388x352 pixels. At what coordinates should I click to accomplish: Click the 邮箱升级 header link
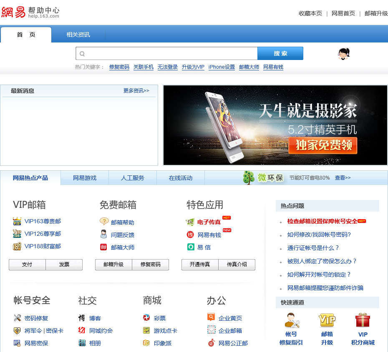[x=376, y=13]
